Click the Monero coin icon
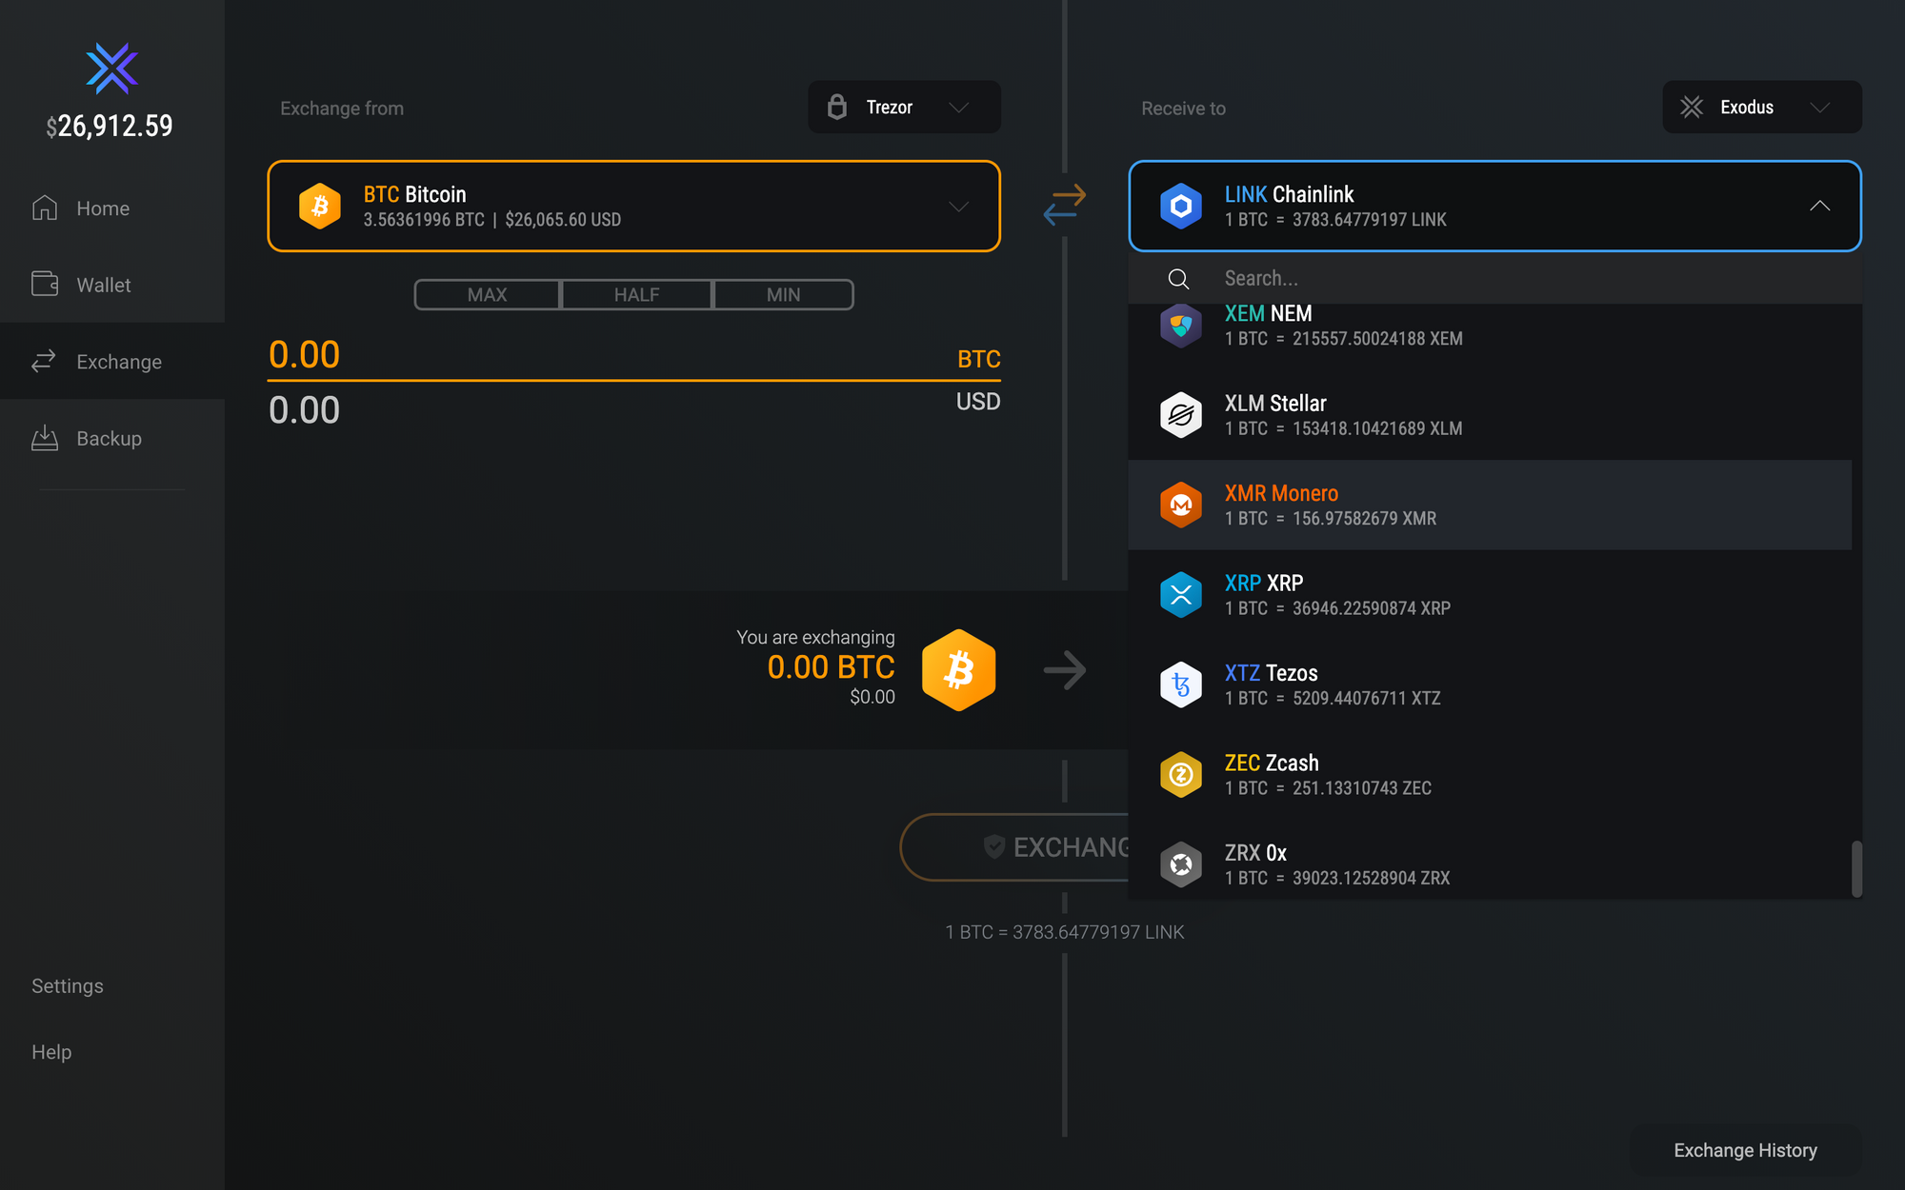 click(1181, 505)
